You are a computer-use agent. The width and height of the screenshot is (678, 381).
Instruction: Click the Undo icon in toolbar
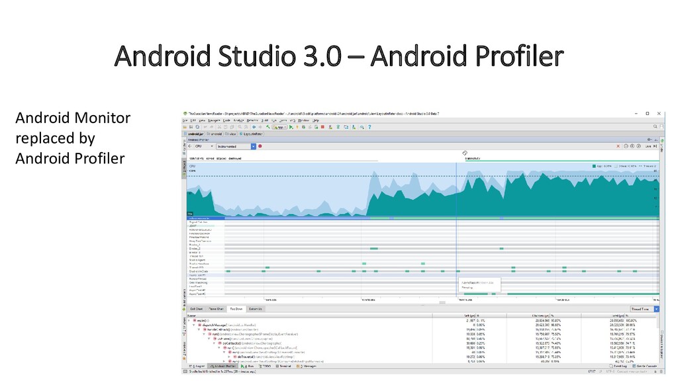tap(205, 127)
